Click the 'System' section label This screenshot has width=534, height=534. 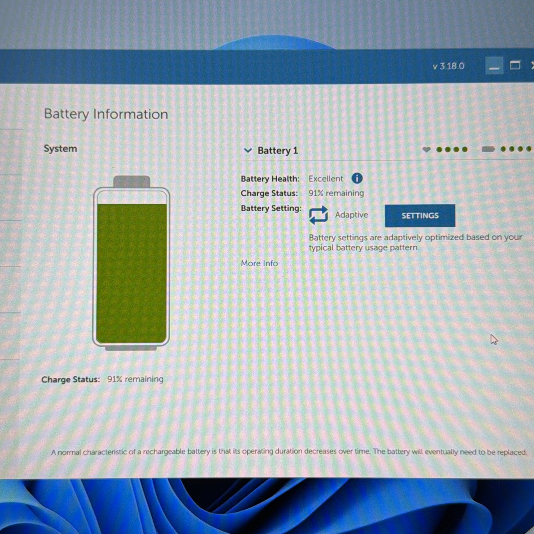[60, 149]
